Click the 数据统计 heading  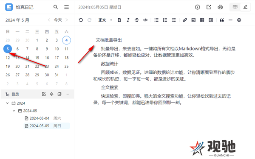tap(110, 64)
